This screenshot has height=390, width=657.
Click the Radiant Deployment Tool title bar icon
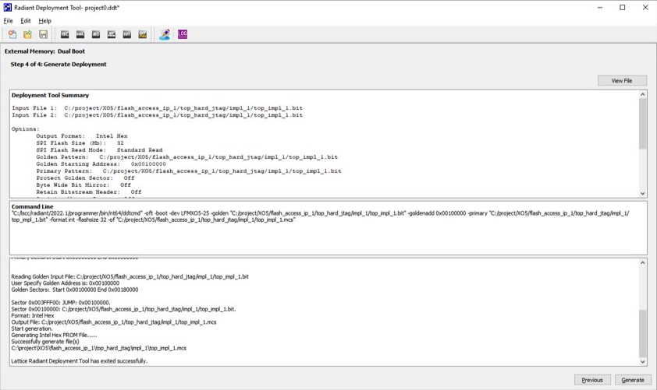[7, 8]
